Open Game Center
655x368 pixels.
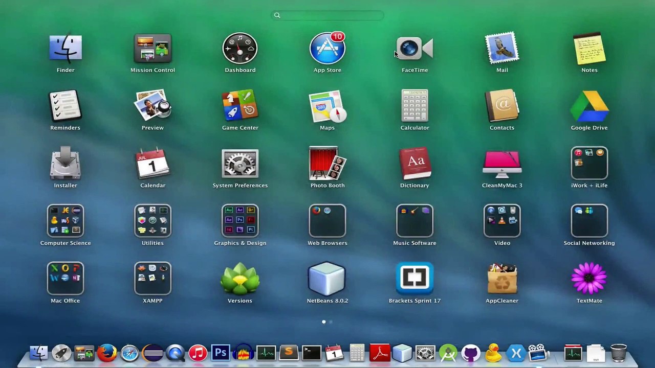click(x=240, y=106)
